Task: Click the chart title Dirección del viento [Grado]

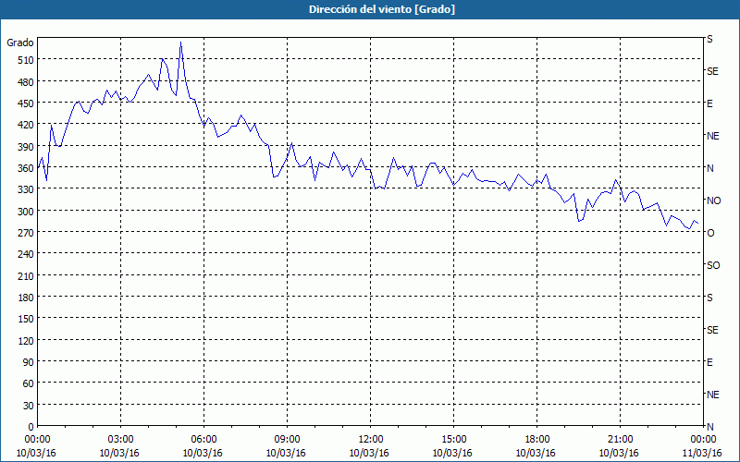Action: click(382, 9)
